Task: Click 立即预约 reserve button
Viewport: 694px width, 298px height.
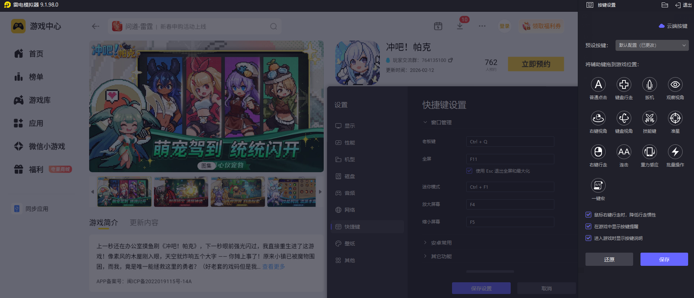Action: [536, 64]
